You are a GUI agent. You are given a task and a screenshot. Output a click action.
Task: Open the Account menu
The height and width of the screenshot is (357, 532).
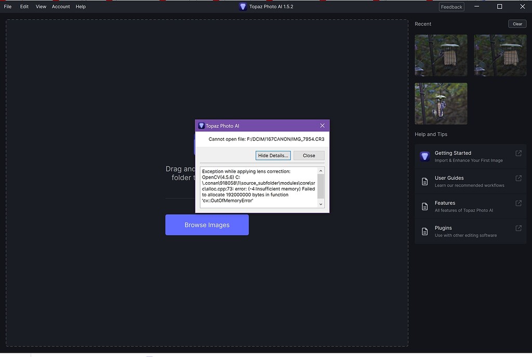pos(61,6)
